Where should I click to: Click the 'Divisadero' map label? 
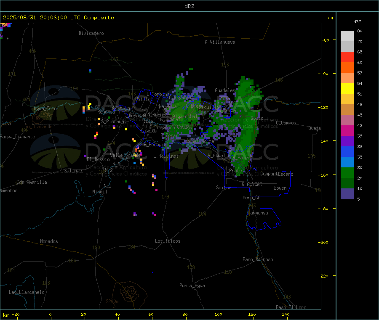pos(91,33)
